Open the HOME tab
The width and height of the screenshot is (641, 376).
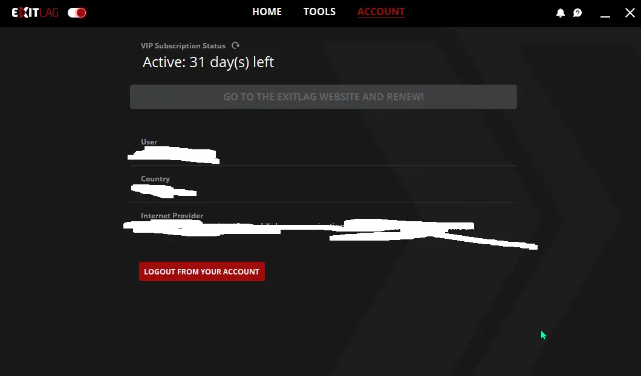tap(267, 11)
